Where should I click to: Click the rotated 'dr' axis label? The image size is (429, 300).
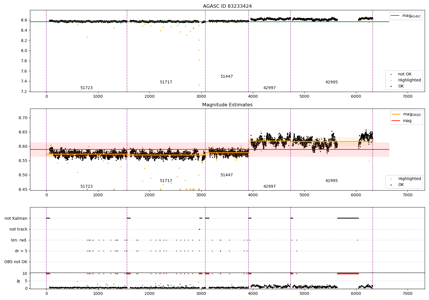coord(18,281)
